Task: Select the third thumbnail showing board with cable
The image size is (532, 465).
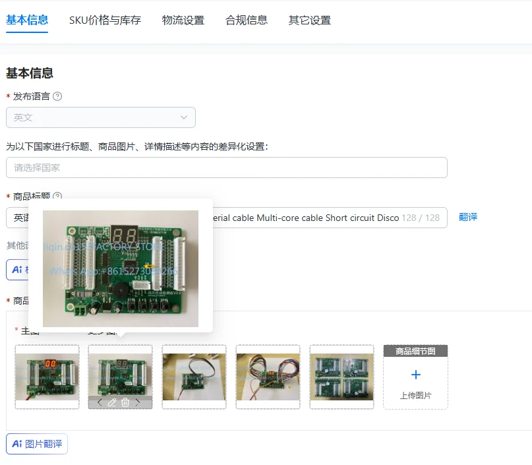Action: [x=194, y=377]
